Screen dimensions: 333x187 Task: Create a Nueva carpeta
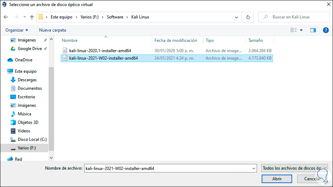[x=53, y=30]
